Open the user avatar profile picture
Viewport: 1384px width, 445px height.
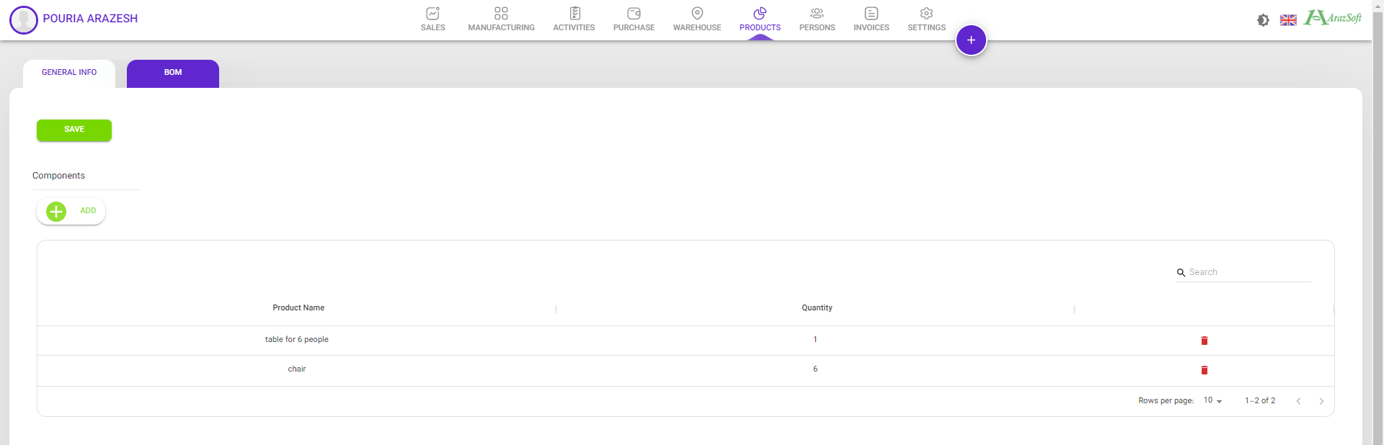point(24,20)
